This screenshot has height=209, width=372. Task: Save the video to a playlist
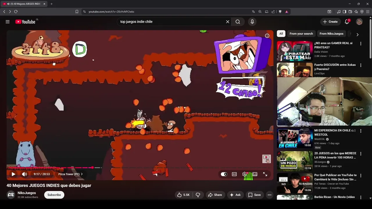254,195
